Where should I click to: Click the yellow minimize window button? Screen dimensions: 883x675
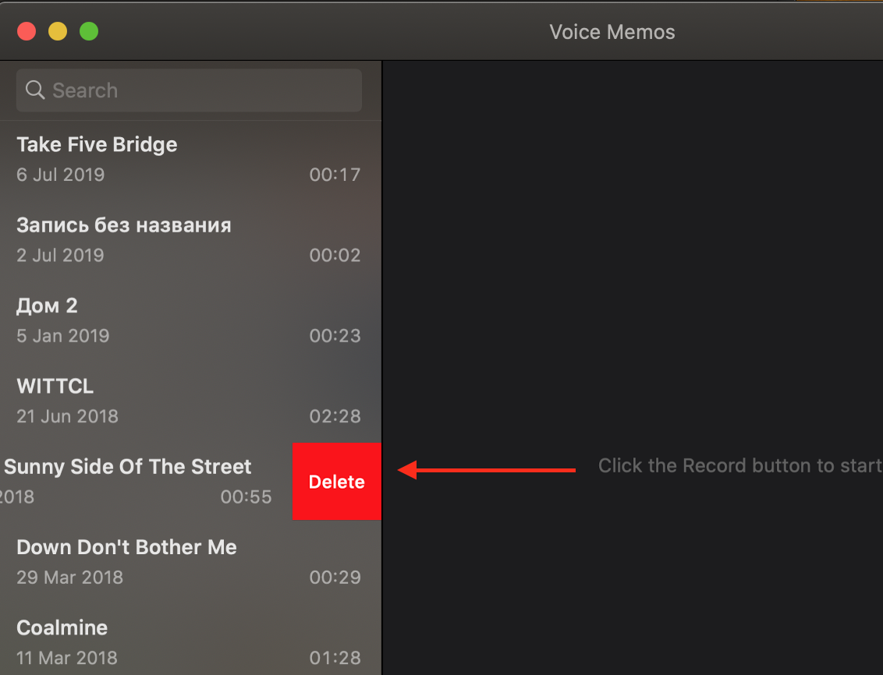coord(57,31)
